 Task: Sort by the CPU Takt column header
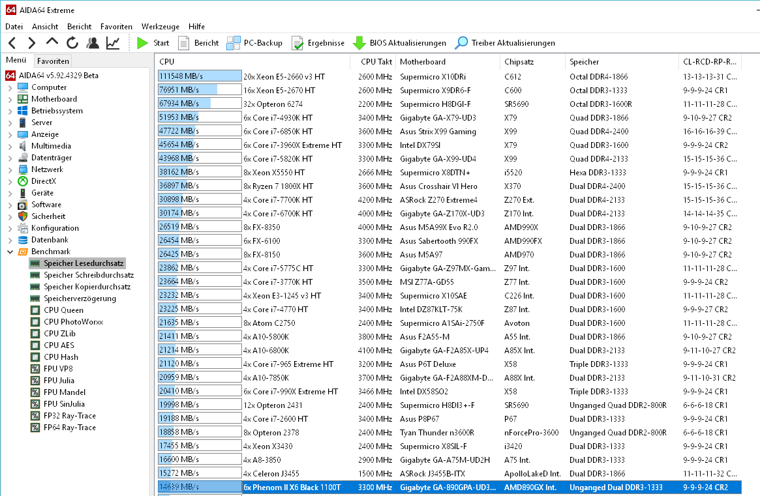coord(372,62)
